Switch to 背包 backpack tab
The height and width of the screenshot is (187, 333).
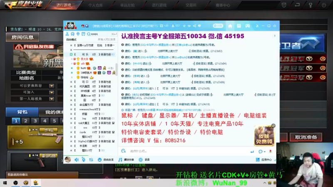22,112
